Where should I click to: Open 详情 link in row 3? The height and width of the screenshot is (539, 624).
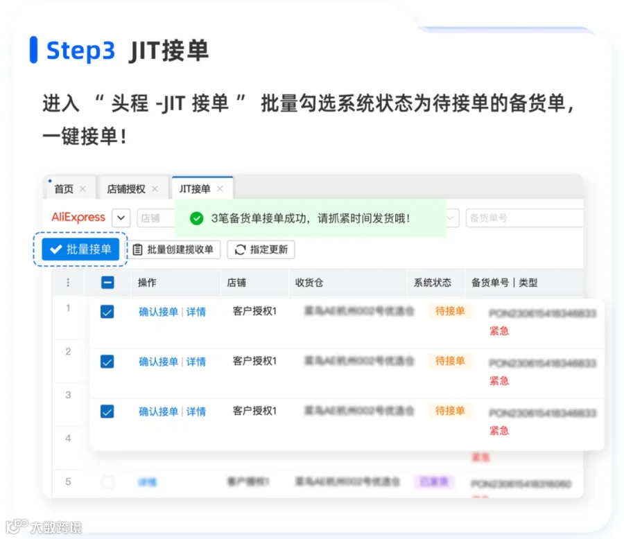pyautogui.click(x=196, y=412)
